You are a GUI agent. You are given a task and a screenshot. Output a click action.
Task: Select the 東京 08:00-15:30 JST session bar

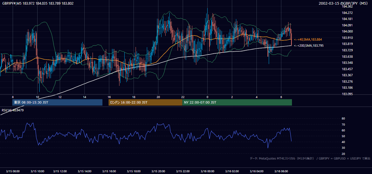coord(57,102)
